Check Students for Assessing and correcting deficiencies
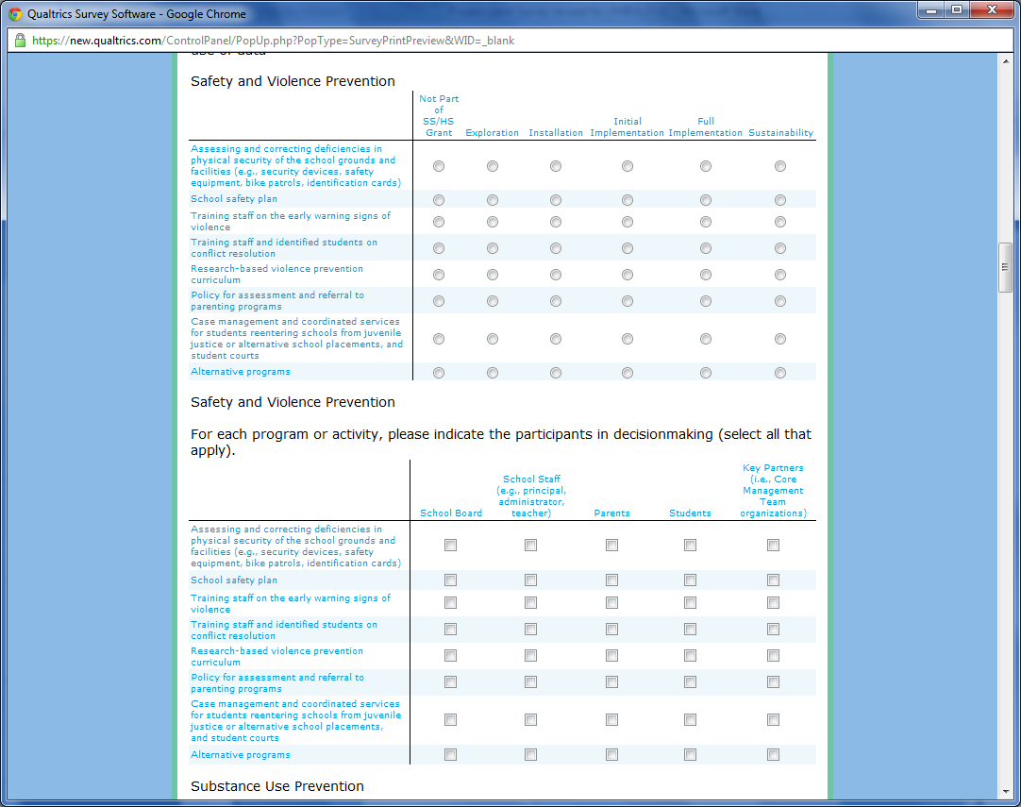The image size is (1021, 807). (690, 546)
